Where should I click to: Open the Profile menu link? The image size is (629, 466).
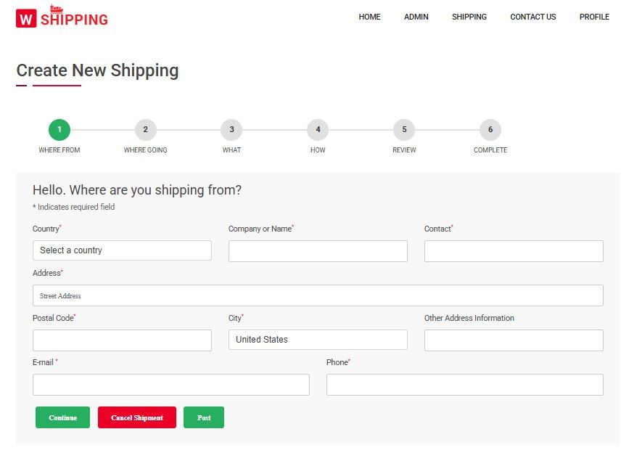pos(594,17)
